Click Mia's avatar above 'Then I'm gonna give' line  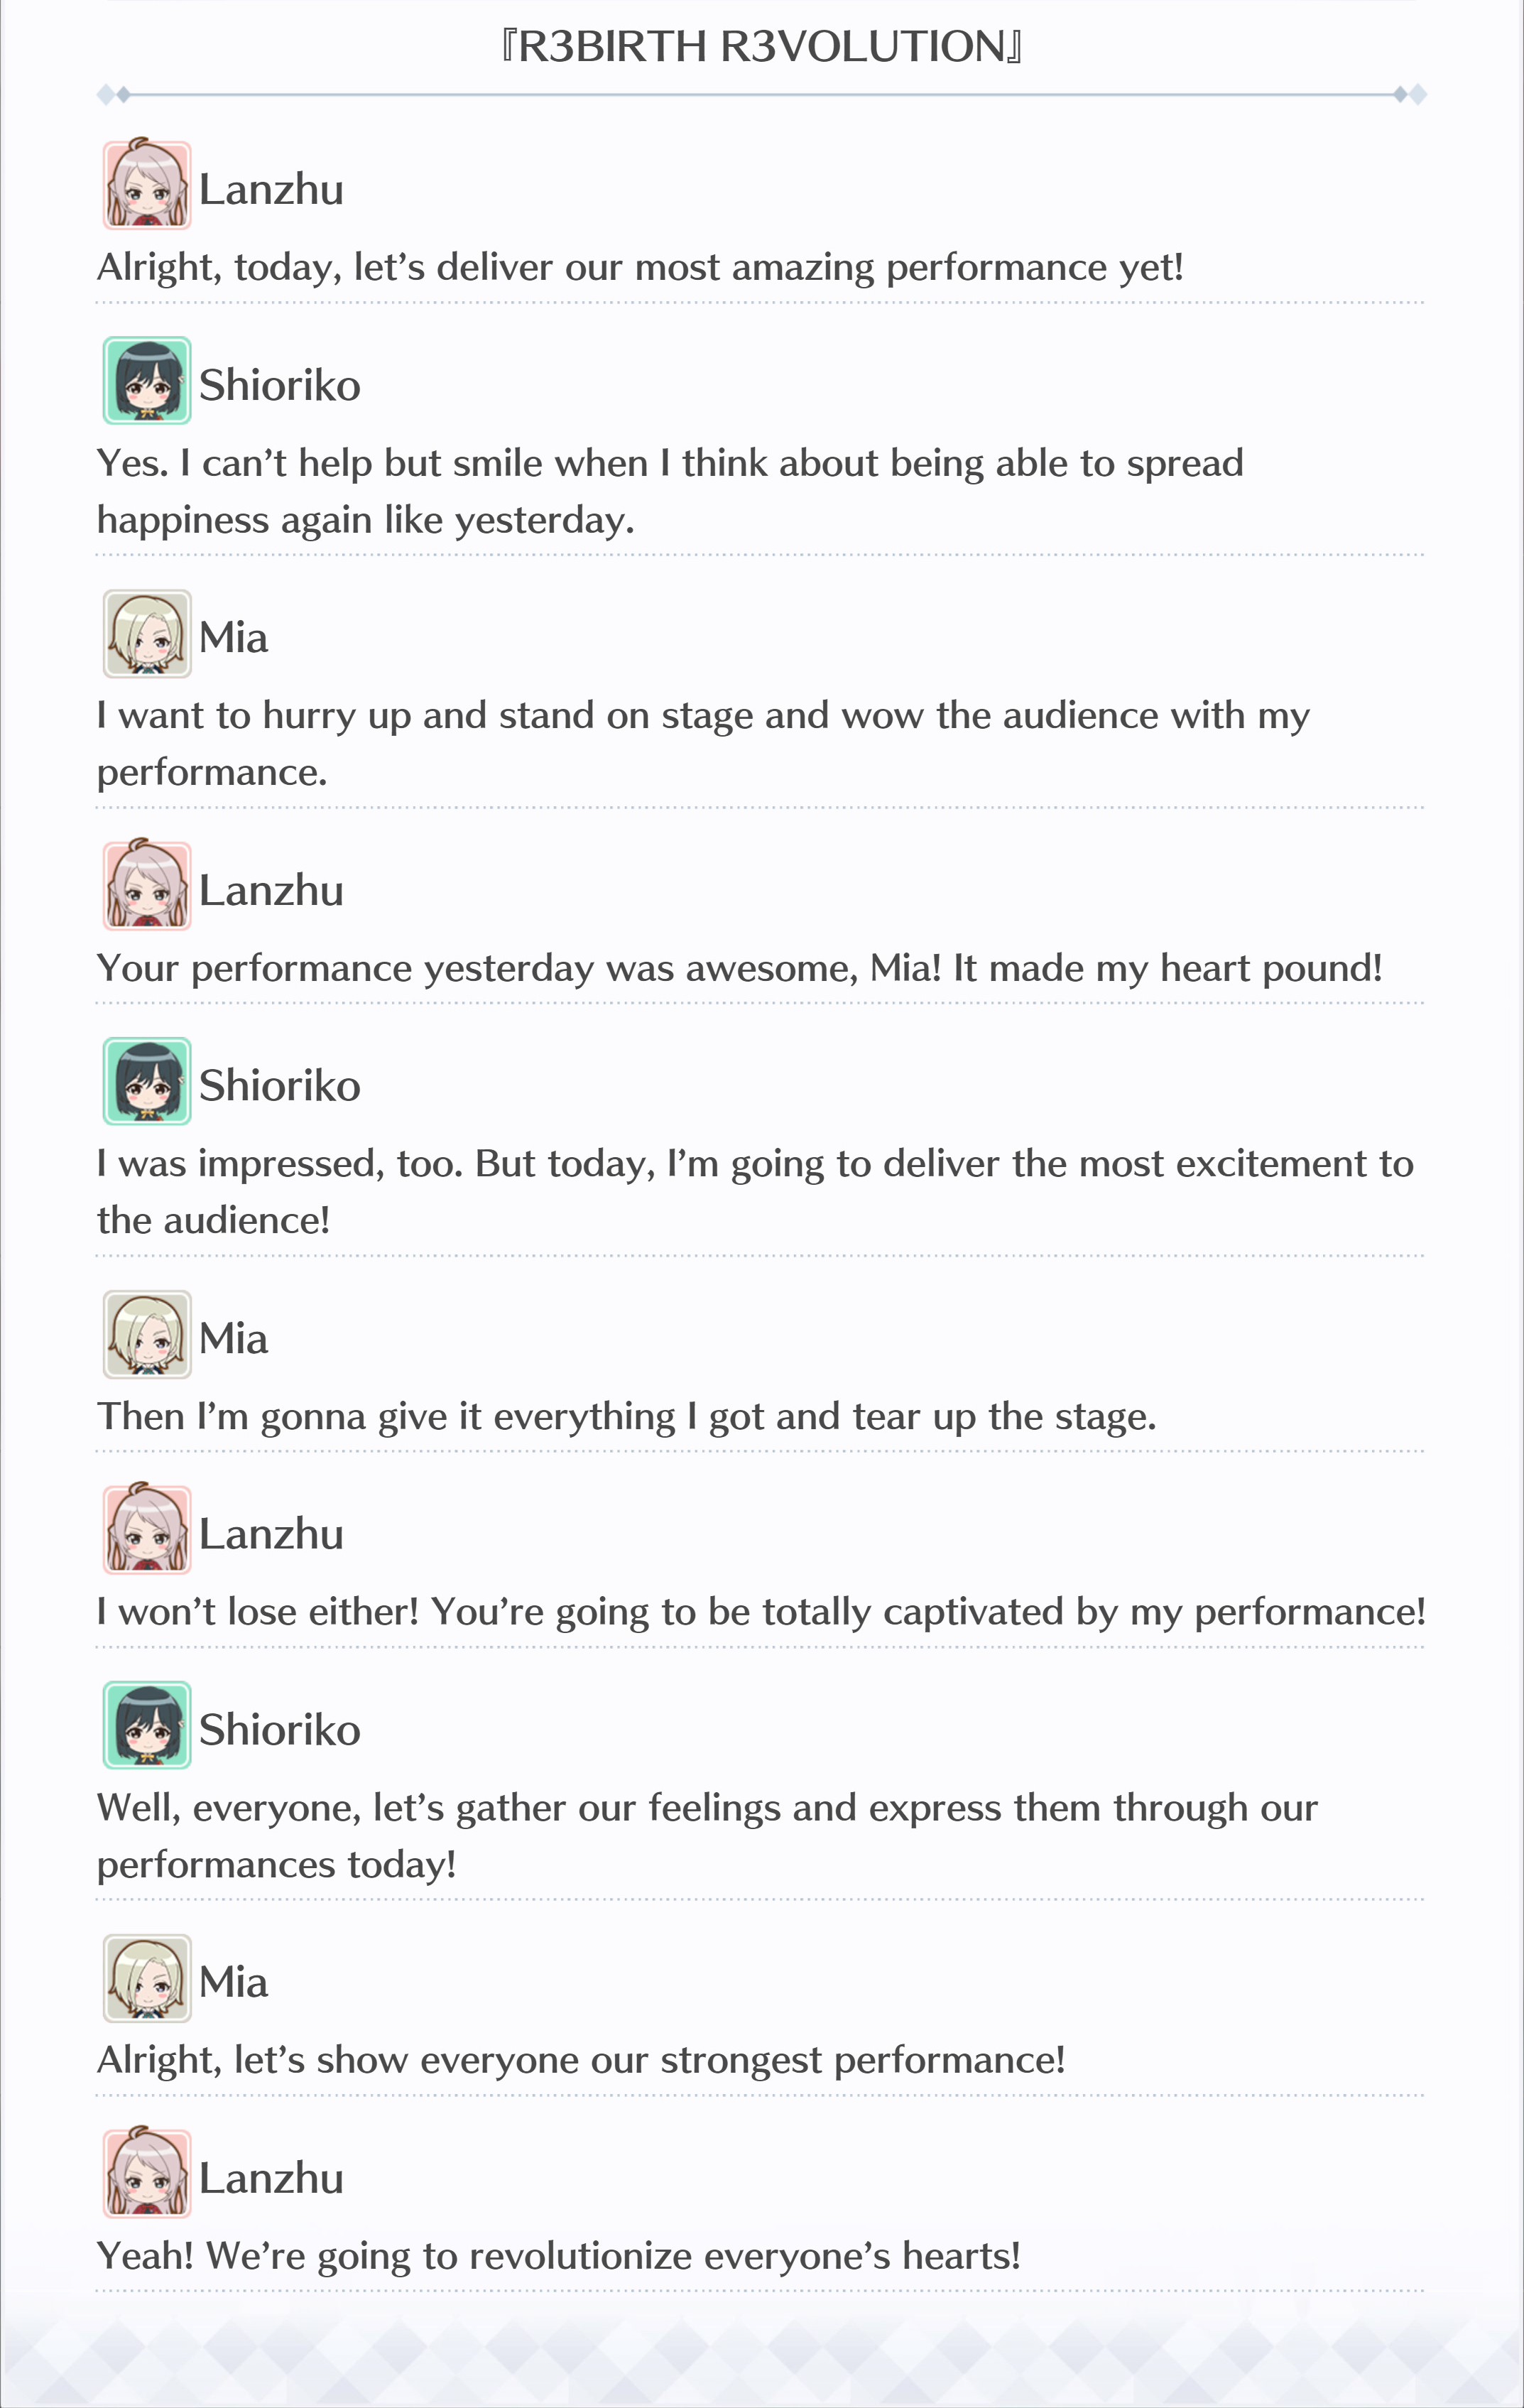[x=147, y=1335]
